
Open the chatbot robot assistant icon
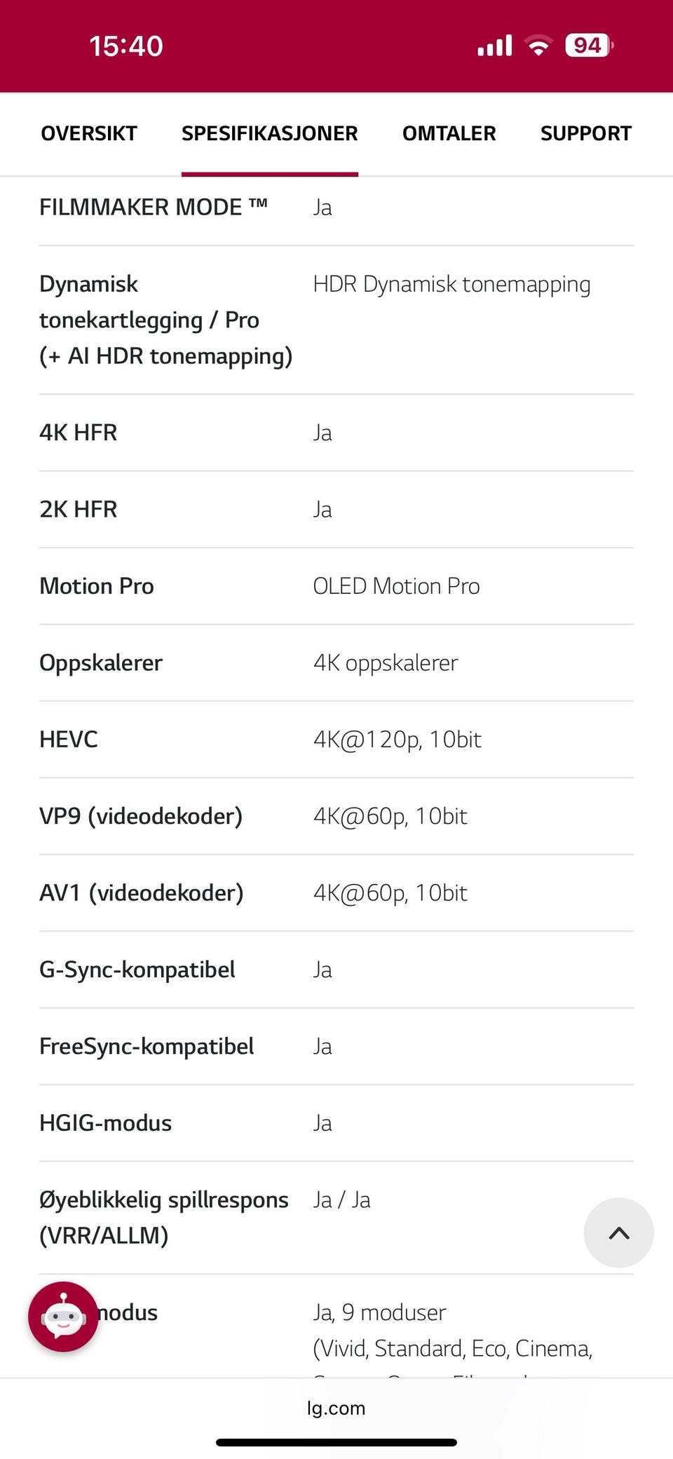[x=63, y=1317]
